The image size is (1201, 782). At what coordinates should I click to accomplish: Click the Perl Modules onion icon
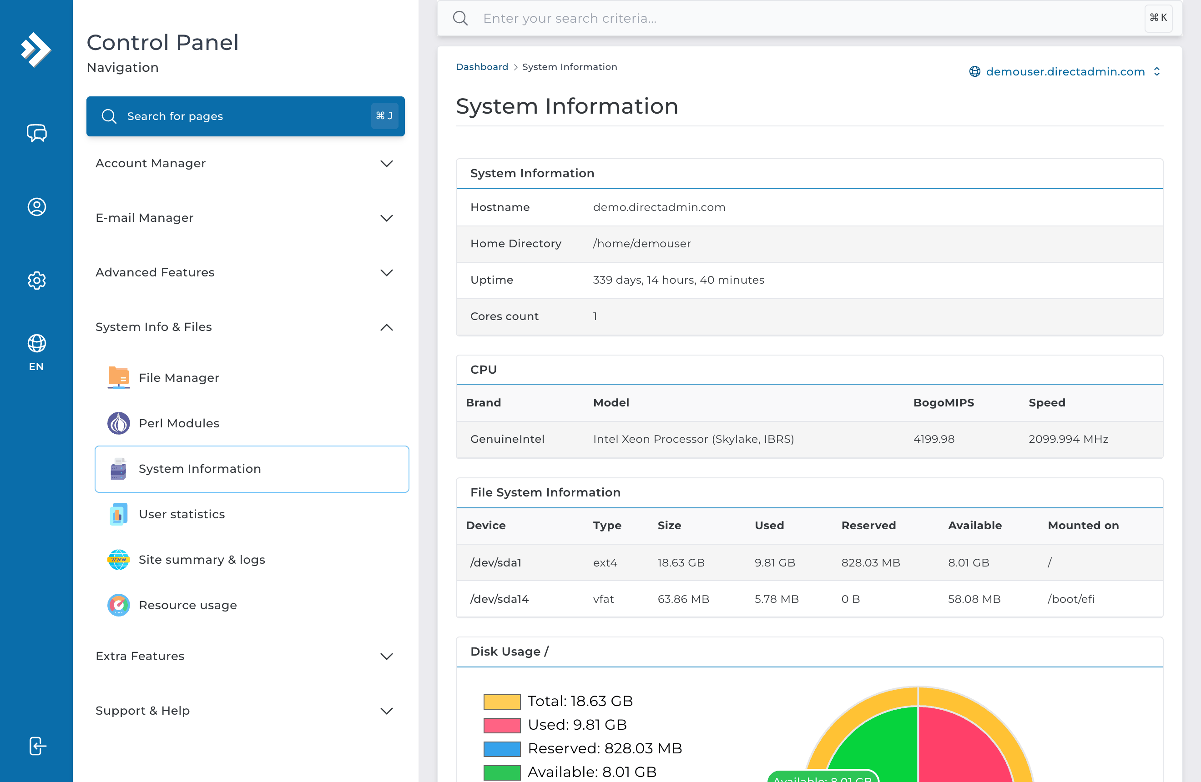tap(119, 423)
